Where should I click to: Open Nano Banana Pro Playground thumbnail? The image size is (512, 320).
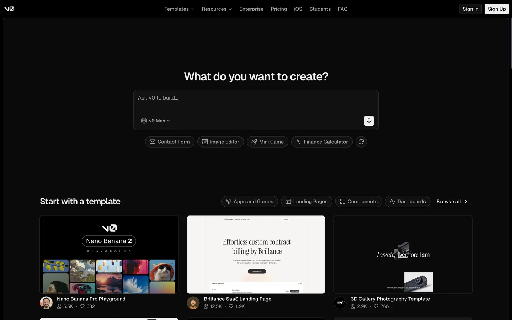109,255
